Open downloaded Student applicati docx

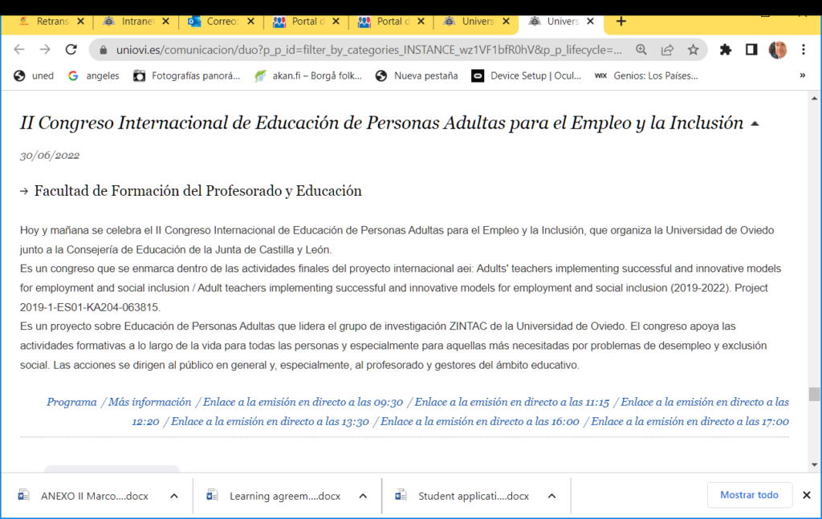click(462, 496)
